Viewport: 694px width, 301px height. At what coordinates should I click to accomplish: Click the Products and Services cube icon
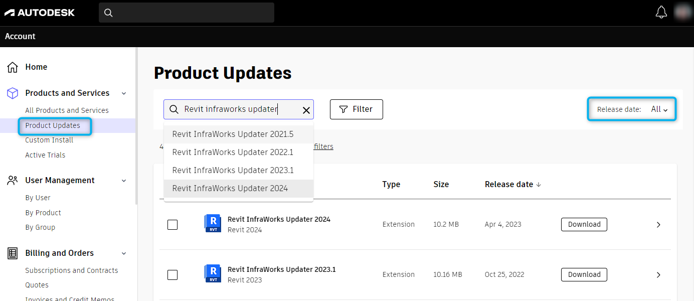pyautogui.click(x=13, y=93)
